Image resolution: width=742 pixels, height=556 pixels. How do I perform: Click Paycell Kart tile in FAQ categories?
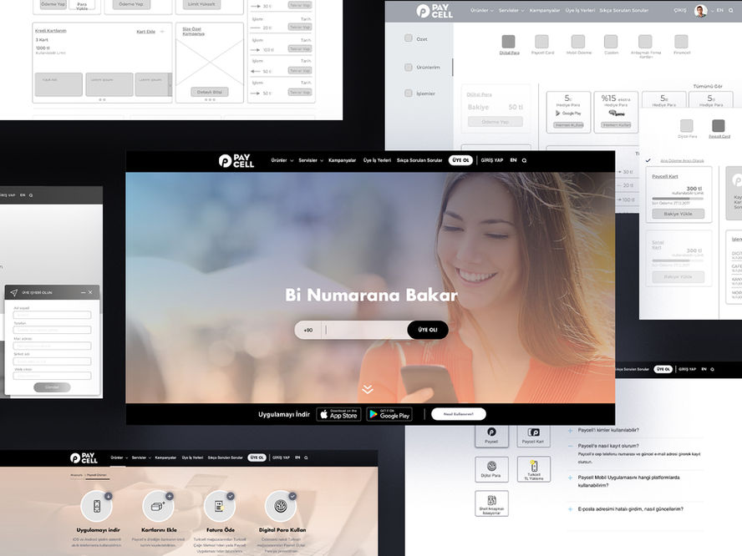(533, 436)
